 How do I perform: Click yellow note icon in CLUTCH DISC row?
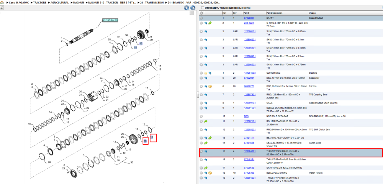(206, 73)
